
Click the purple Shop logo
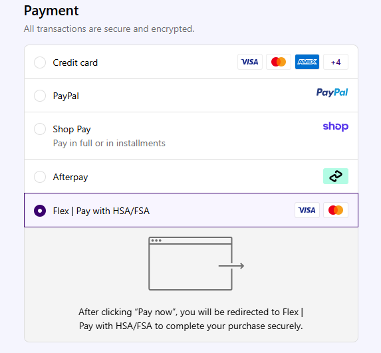(336, 126)
